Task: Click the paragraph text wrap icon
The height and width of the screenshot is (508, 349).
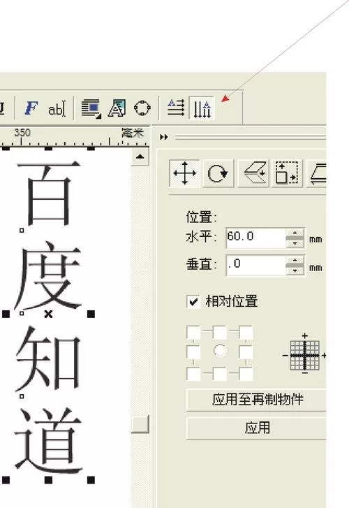Action: click(91, 108)
